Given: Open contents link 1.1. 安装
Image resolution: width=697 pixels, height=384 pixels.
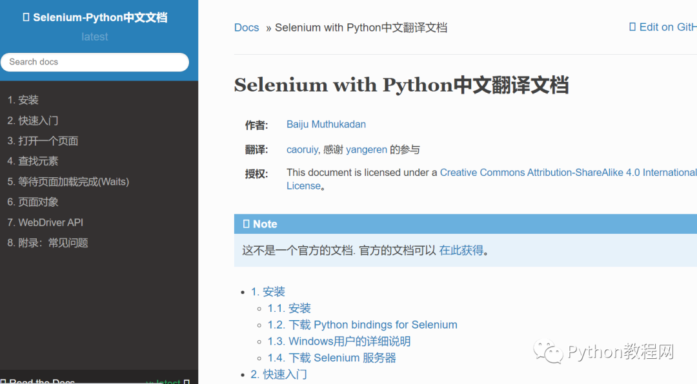Looking at the screenshot, I should [289, 308].
